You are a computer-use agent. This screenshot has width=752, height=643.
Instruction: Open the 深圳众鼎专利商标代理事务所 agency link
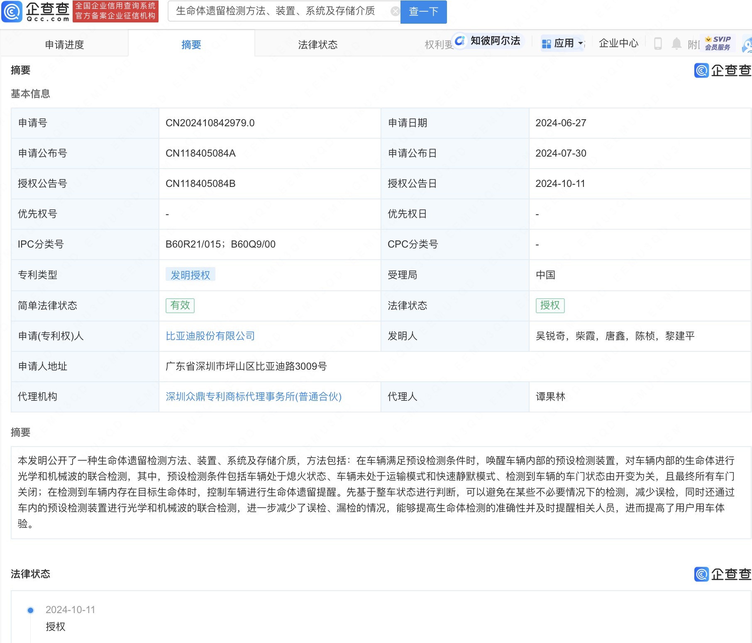coord(253,397)
